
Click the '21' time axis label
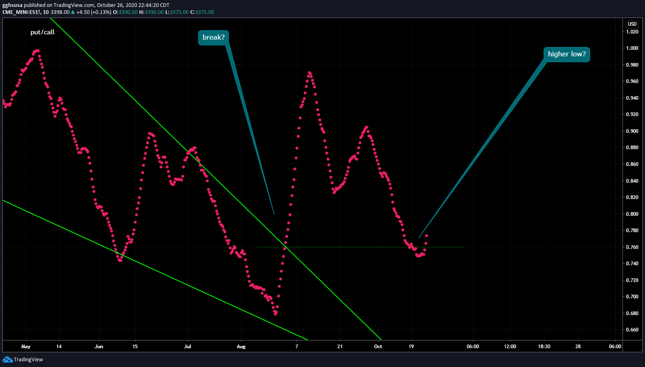click(x=340, y=347)
